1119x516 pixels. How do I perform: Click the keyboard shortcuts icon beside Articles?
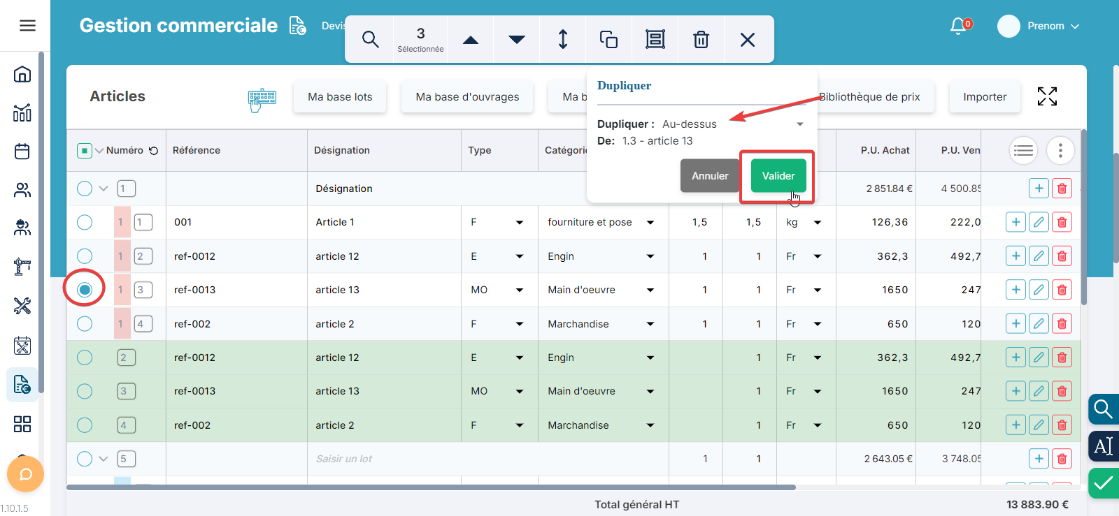[x=262, y=99]
